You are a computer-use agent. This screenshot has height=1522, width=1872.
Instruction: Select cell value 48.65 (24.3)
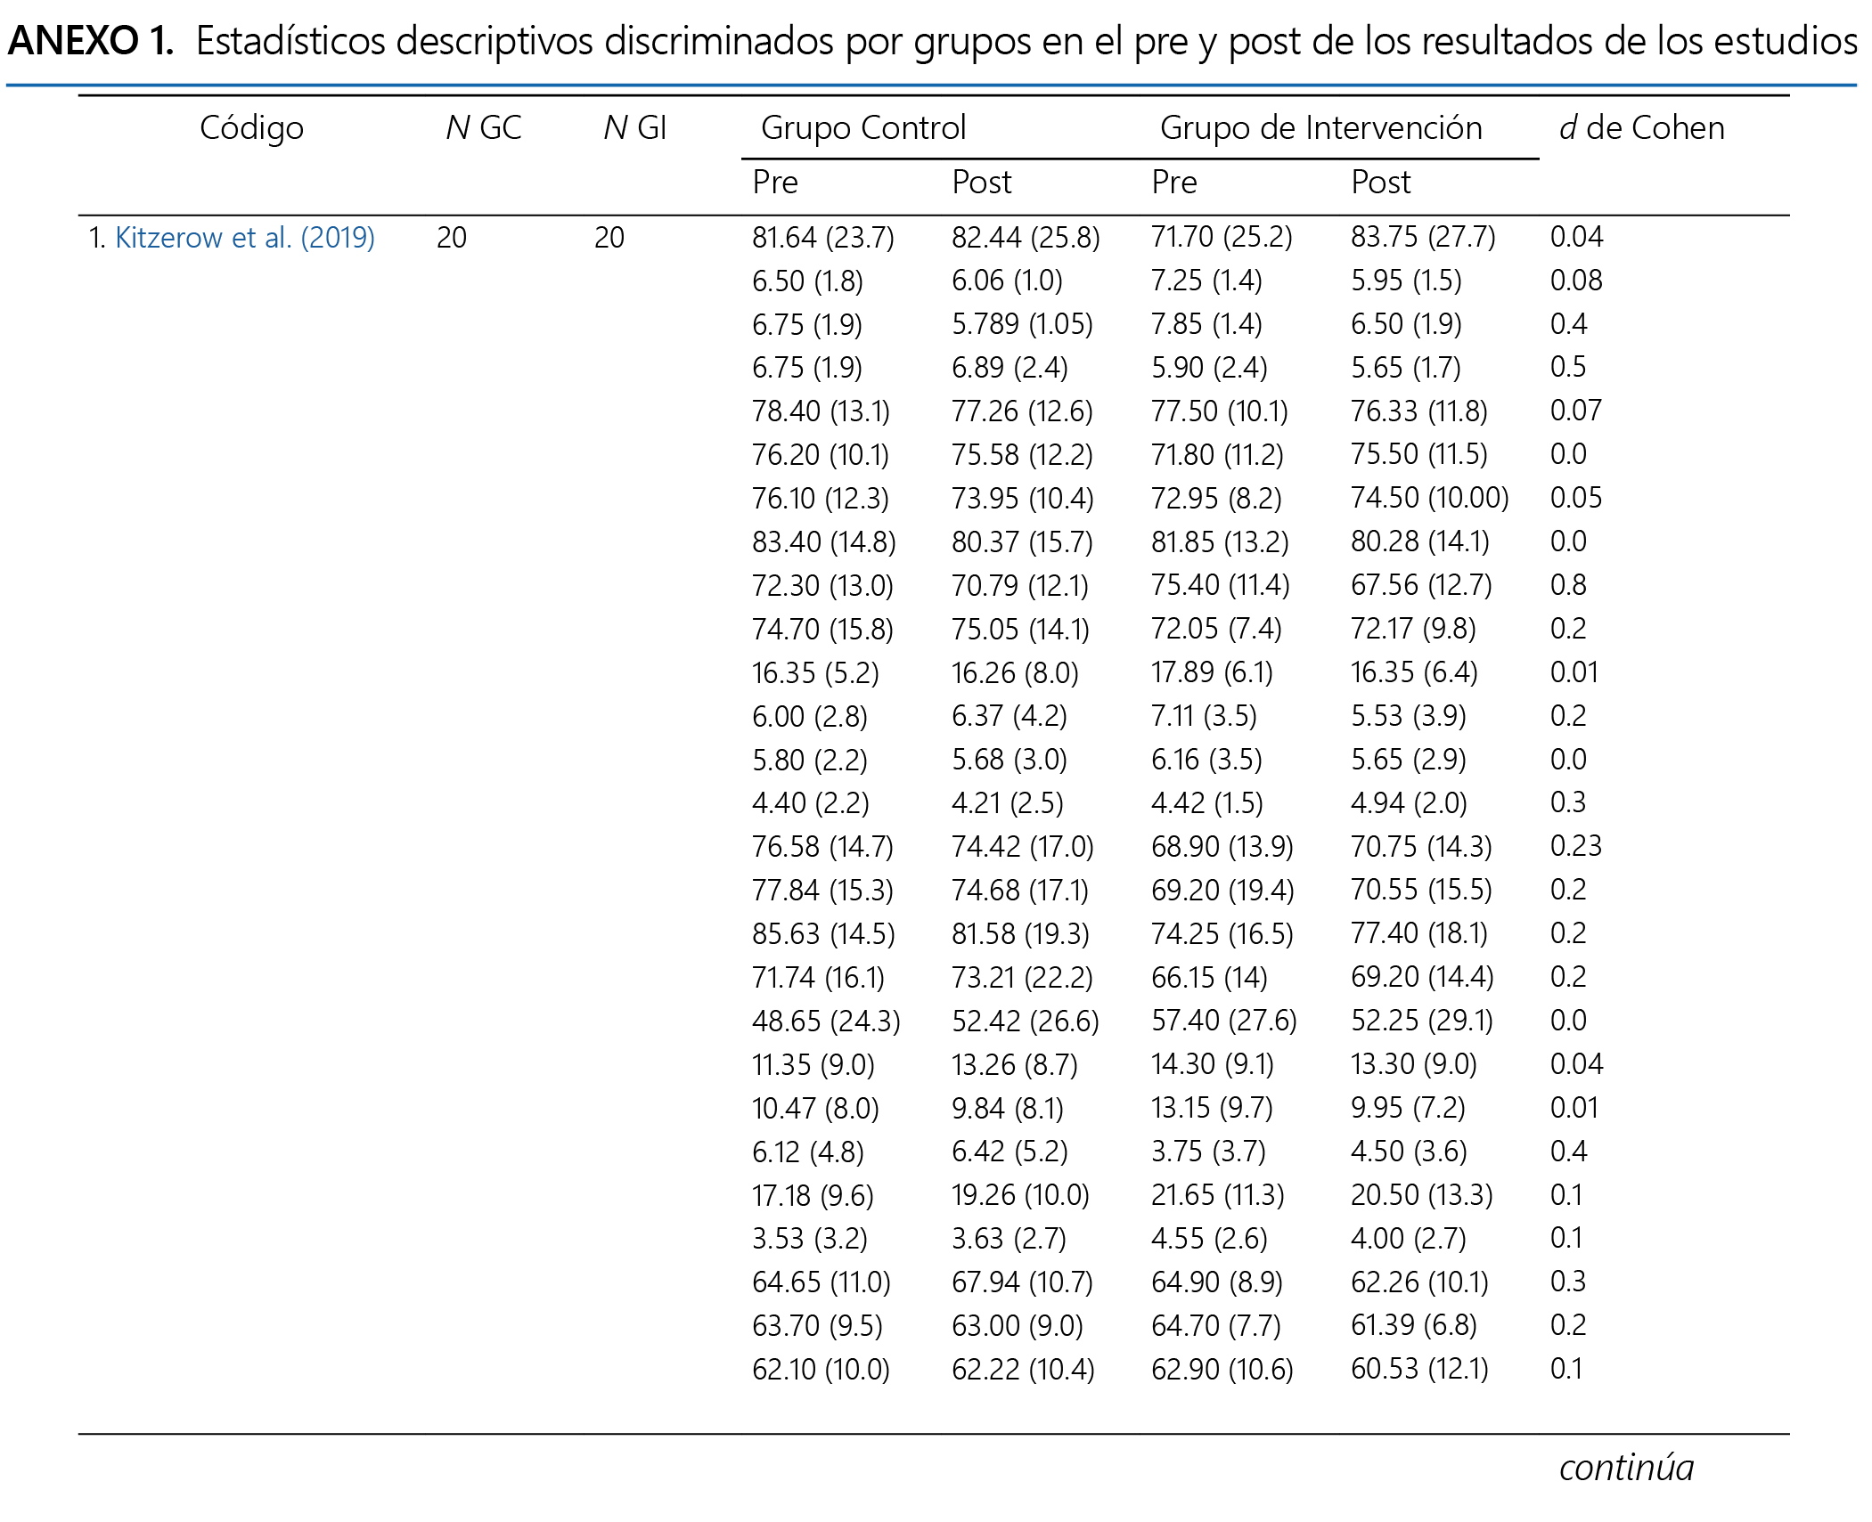(826, 1021)
